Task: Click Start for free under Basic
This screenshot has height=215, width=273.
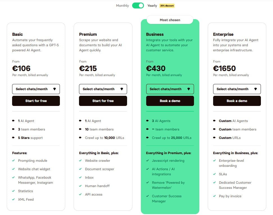Action: [x=36, y=101]
